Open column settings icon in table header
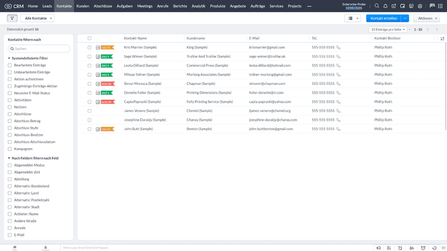The height and width of the screenshot is (251, 447). (442, 38)
